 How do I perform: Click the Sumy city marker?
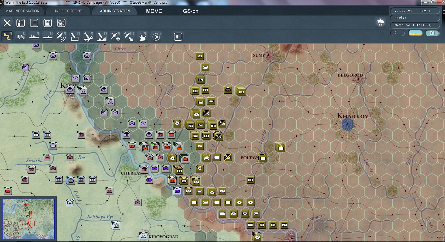[268, 55]
